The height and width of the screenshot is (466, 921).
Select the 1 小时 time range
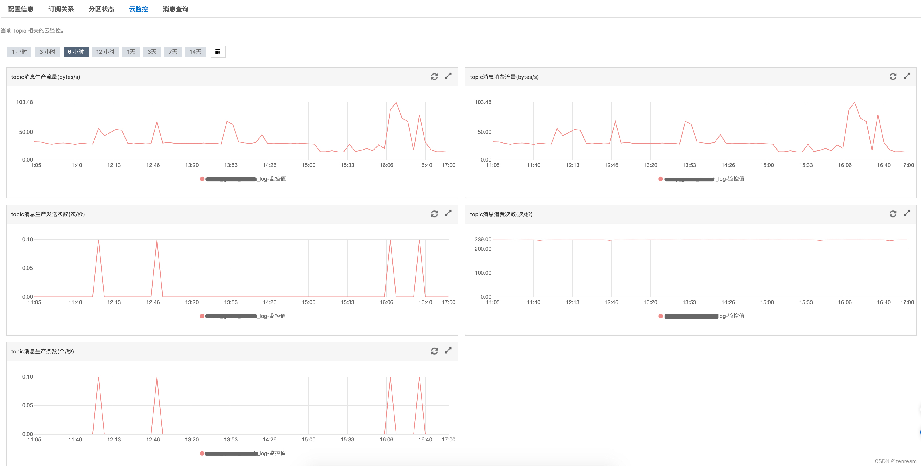point(19,52)
